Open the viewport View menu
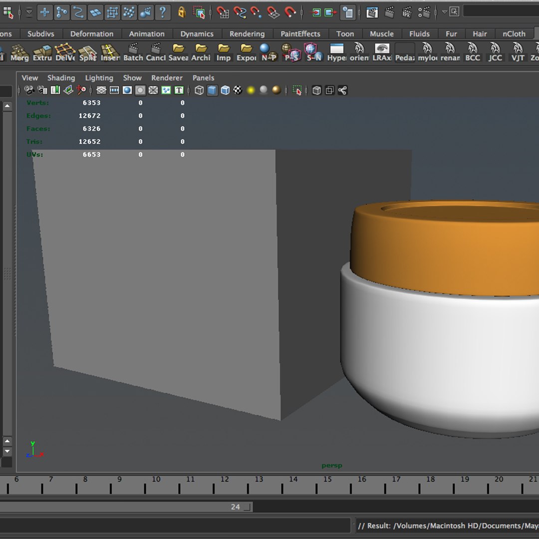The width and height of the screenshot is (539, 539). [29, 78]
